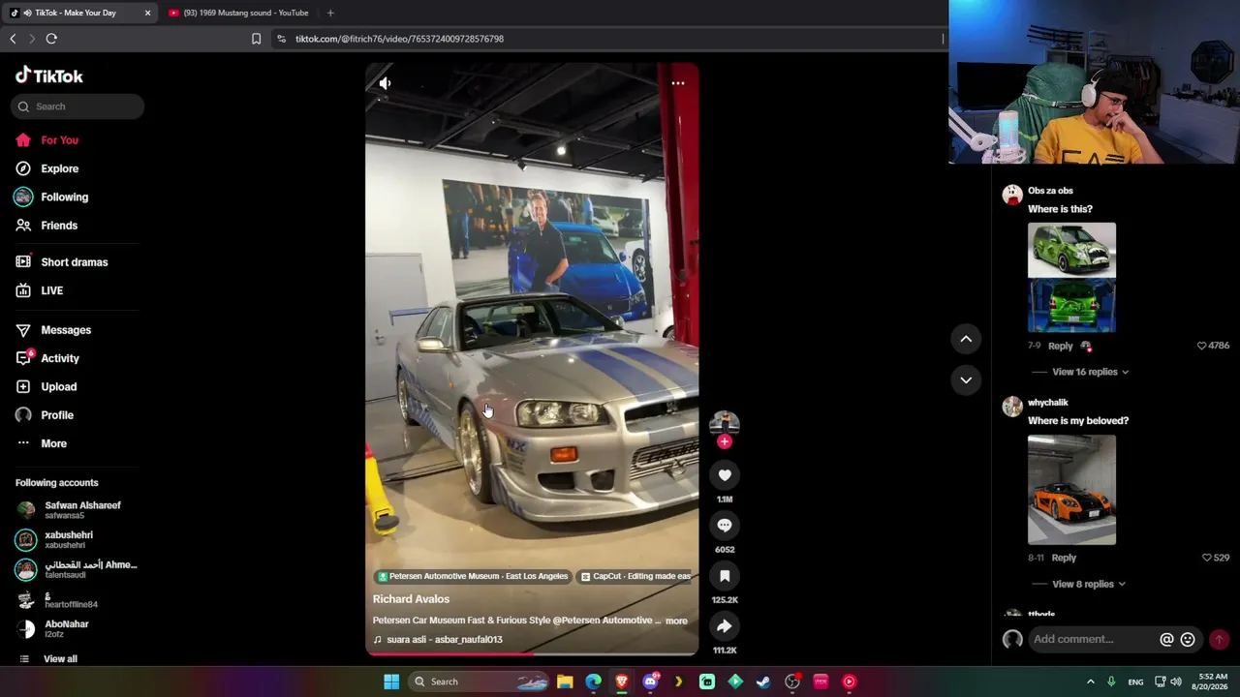The image size is (1240, 697).
Task: Open the Petersen Automotive Museum location tag
Action: pos(473,576)
